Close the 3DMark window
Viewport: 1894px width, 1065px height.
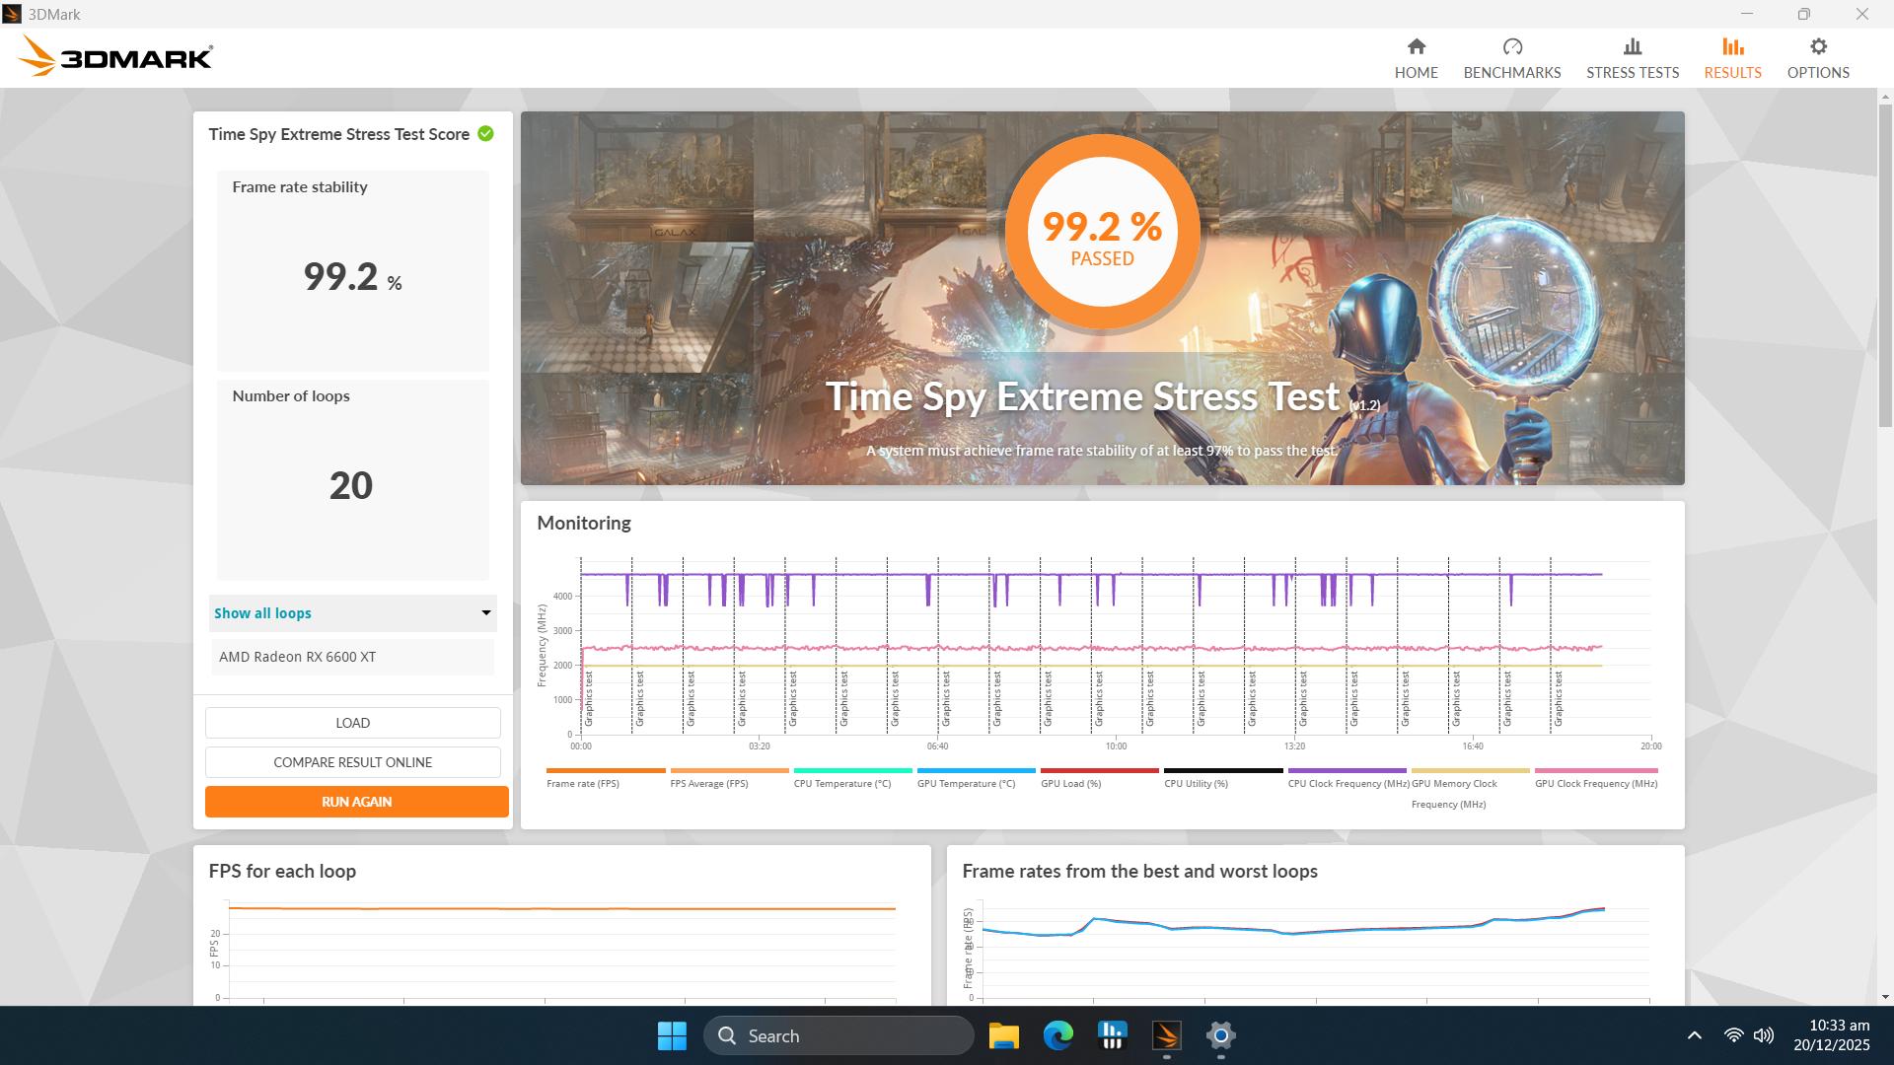tap(1861, 14)
